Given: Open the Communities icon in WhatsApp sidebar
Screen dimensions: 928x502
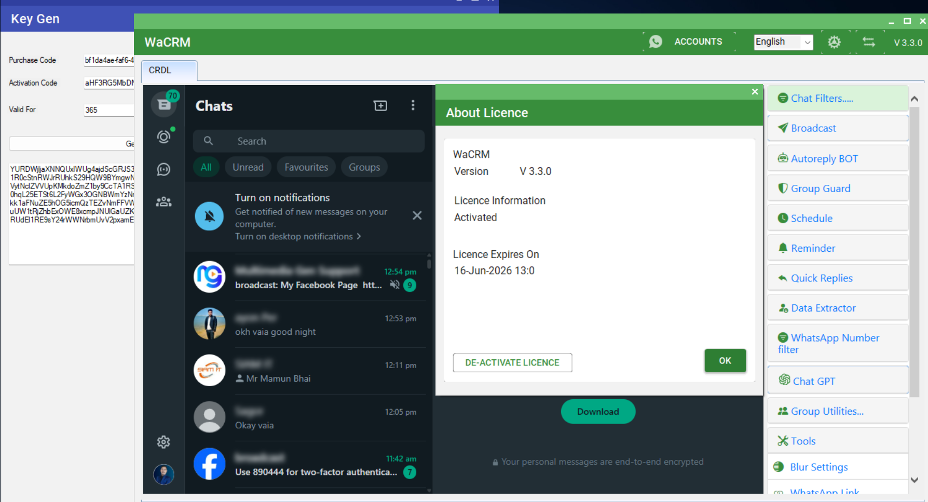Looking at the screenshot, I should [164, 202].
